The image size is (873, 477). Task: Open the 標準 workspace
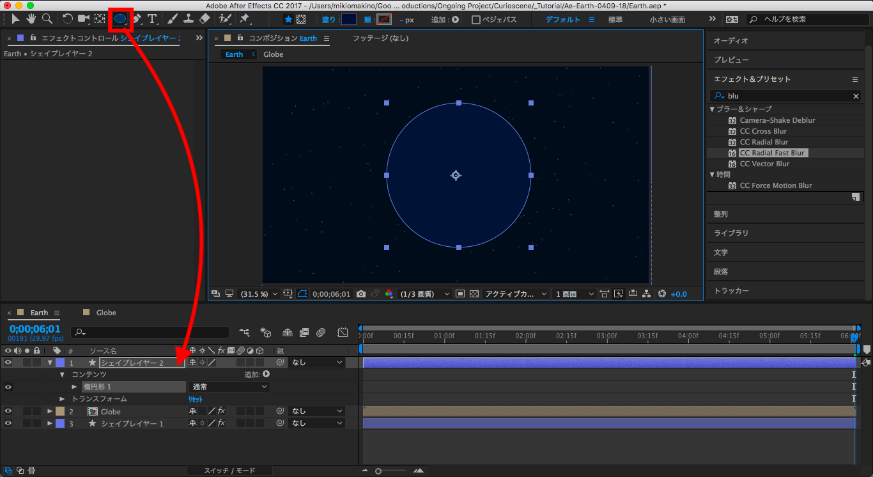(x=615, y=20)
